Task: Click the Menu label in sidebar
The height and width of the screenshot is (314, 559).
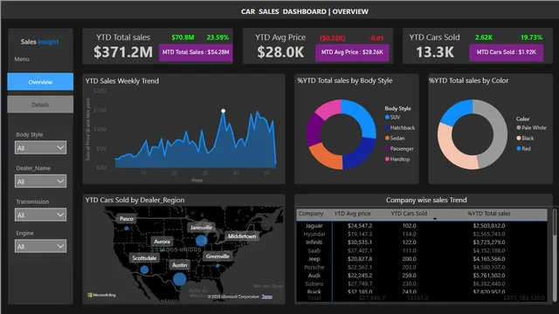Action: (x=22, y=59)
